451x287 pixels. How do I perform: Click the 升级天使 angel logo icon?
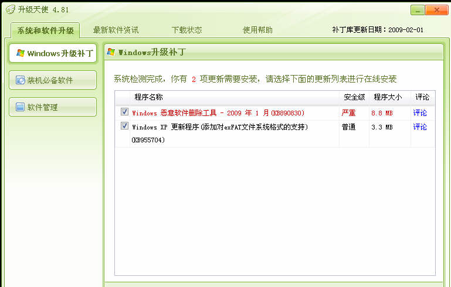point(10,10)
